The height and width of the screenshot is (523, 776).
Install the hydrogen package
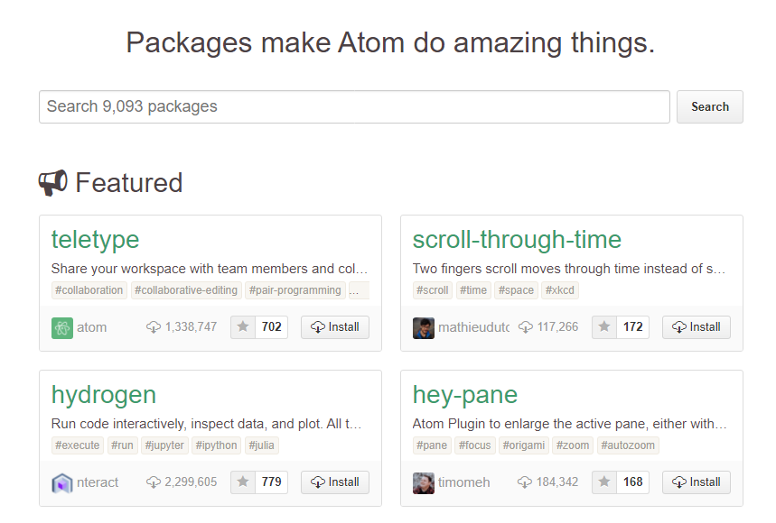[x=335, y=482]
